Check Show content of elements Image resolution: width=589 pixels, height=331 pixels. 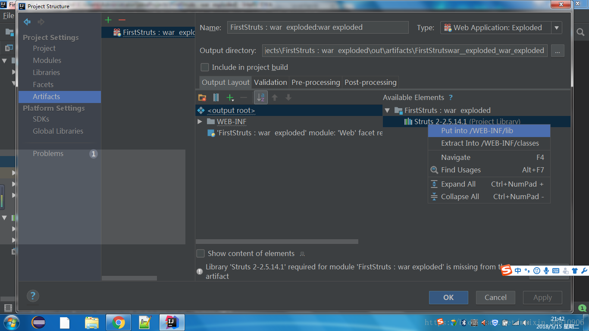pyautogui.click(x=201, y=254)
